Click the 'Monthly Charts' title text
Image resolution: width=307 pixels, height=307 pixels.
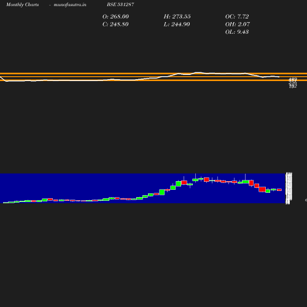point(22,4)
